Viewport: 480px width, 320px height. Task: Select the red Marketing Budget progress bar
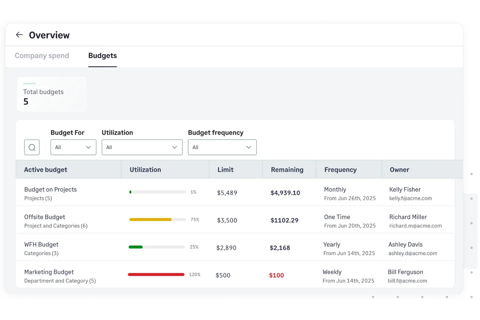(x=156, y=274)
